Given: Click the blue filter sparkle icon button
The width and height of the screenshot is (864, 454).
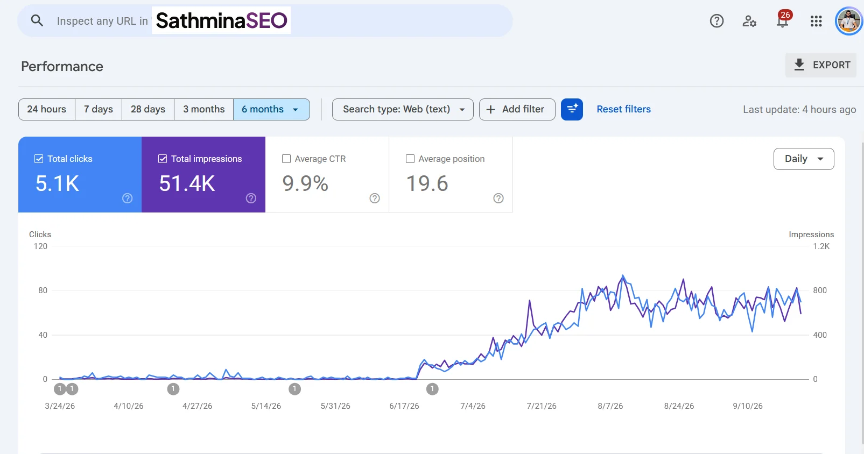Looking at the screenshot, I should coord(572,109).
